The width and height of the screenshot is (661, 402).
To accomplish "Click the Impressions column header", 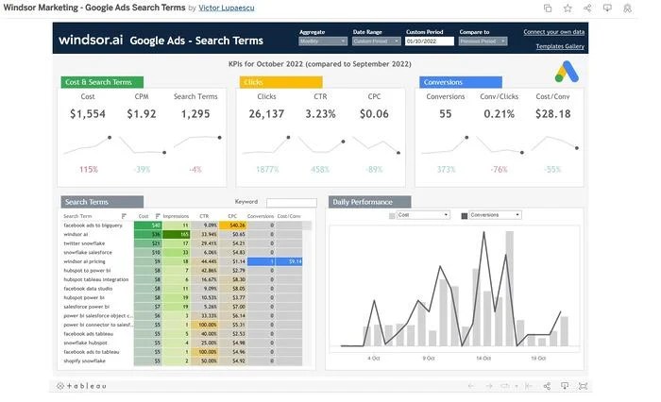I will tap(176, 216).
